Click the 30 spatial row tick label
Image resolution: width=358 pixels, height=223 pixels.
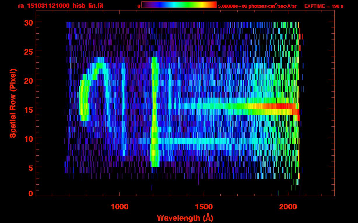coord(29,22)
